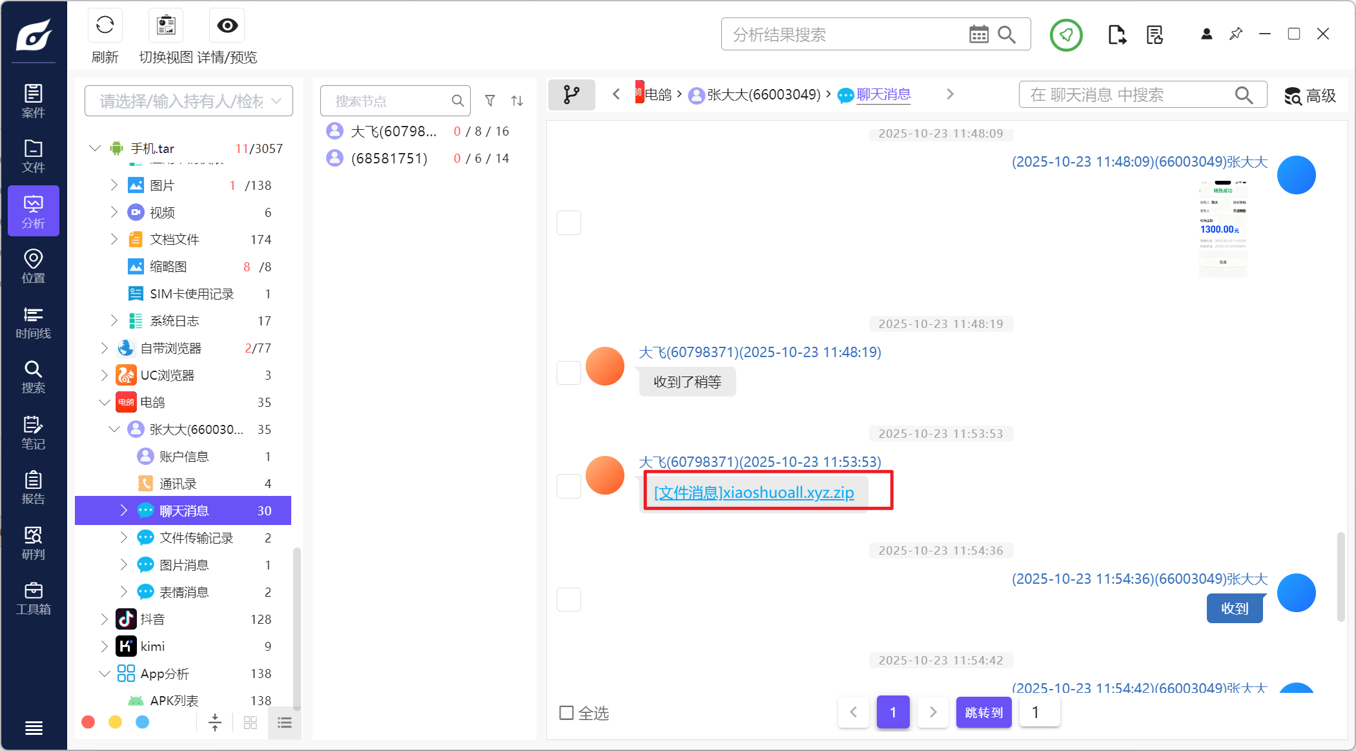Check the box beside xiaoshuoall.xyz.zip message
Viewport: 1356px width, 751px height.
click(x=569, y=486)
